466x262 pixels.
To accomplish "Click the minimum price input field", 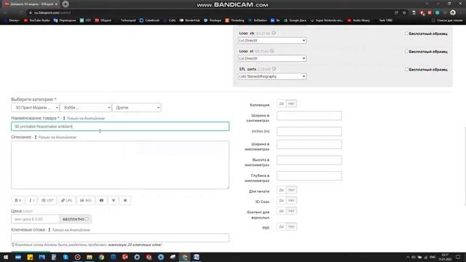I will click(x=36, y=219).
